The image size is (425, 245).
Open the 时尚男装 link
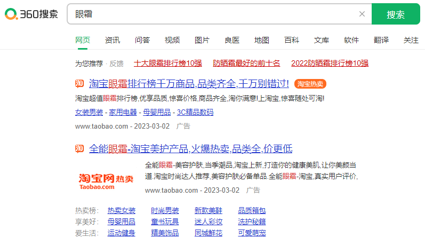pyautogui.click(x=165, y=210)
